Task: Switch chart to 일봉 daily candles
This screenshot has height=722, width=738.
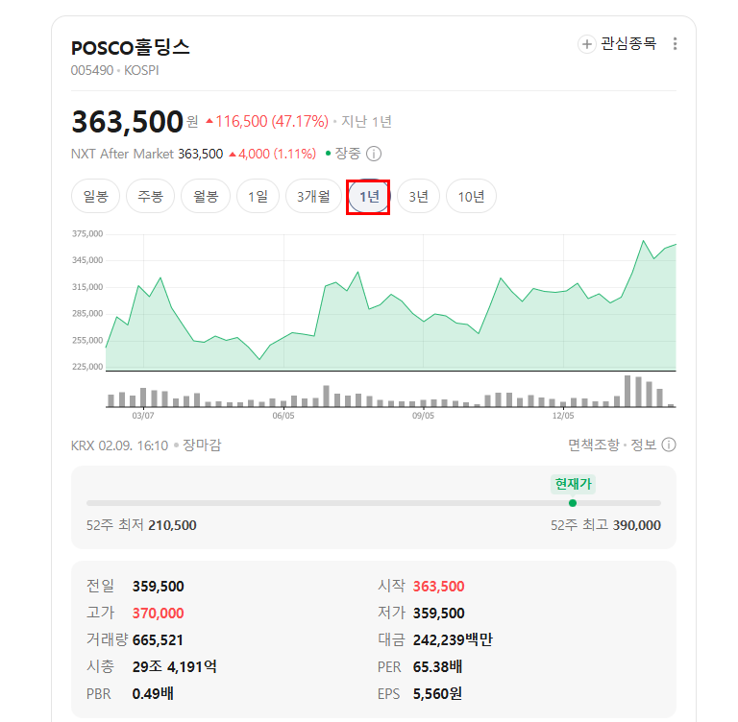Action: tap(95, 196)
